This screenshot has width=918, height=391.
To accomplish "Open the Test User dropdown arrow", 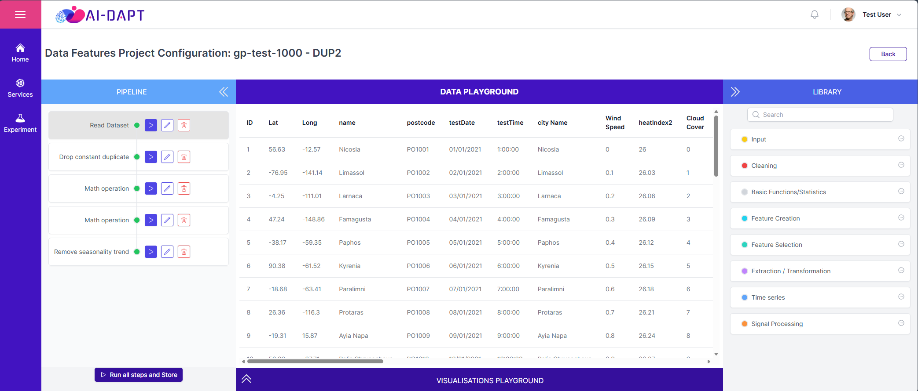I will [899, 15].
